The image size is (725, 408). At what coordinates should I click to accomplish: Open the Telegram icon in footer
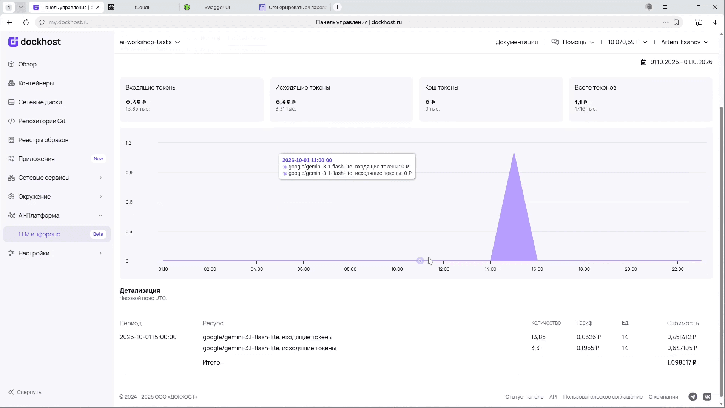[693, 397]
